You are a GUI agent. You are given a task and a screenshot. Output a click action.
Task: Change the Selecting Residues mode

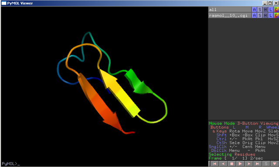[232, 154]
